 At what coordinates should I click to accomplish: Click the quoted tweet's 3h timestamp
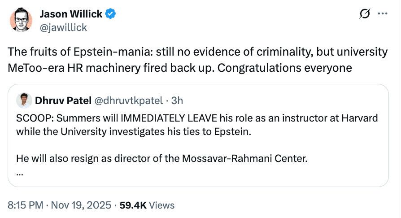(x=177, y=100)
